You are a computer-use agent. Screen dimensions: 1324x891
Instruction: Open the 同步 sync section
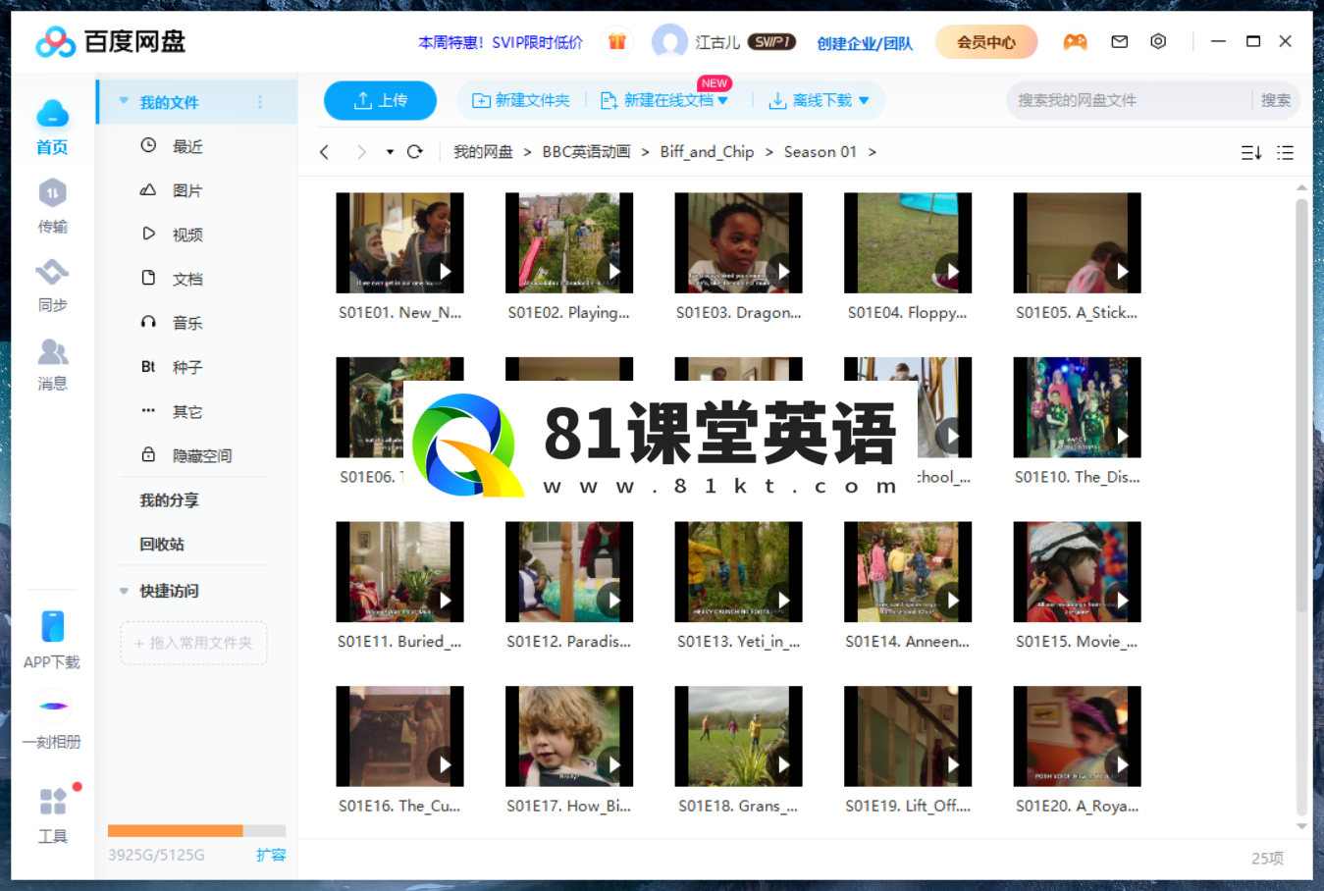click(x=52, y=286)
